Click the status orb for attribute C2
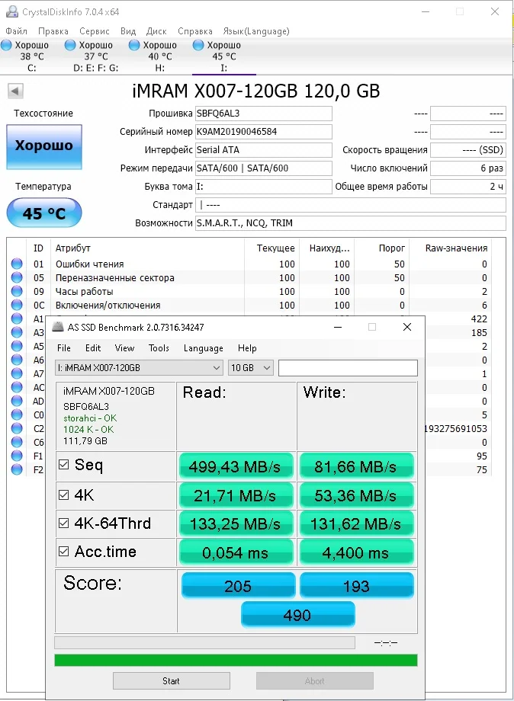Image resolution: width=514 pixels, height=701 pixels. (17, 428)
